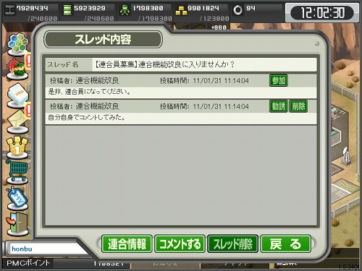362x271 pixels.
Task: Click the スレッド削除 thread delete button
Action: 233,244
